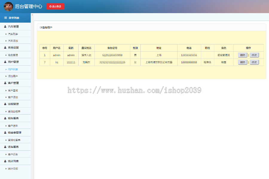Click the person icon beside 统计列表
This screenshot has width=269, height=179.
[5, 161]
